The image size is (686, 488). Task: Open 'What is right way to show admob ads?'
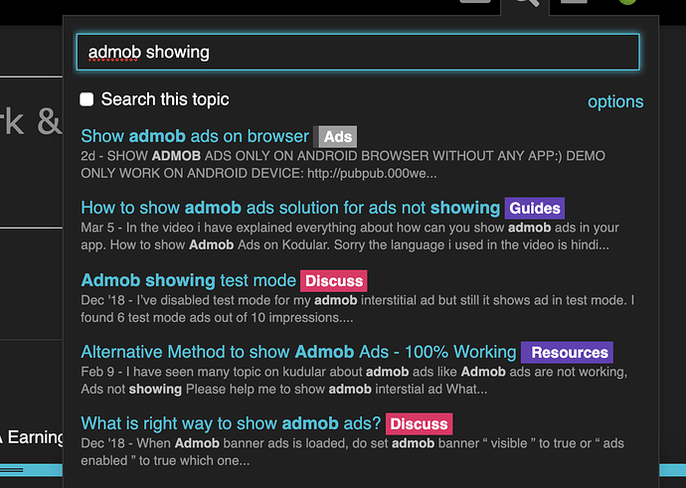point(231,423)
